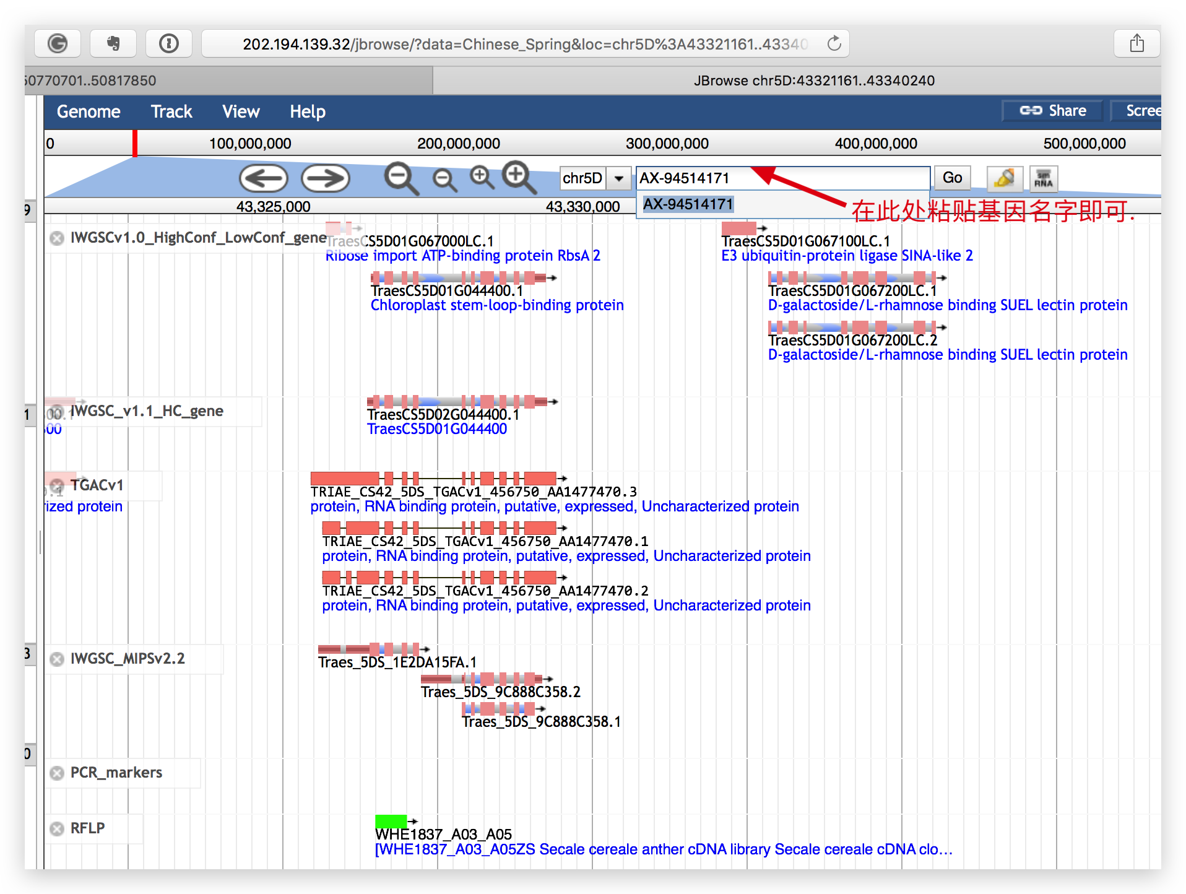This screenshot has height=894, width=1186.
Task: Close the IWGSC_v1.1_HC_gene track
Action: pos(56,412)
